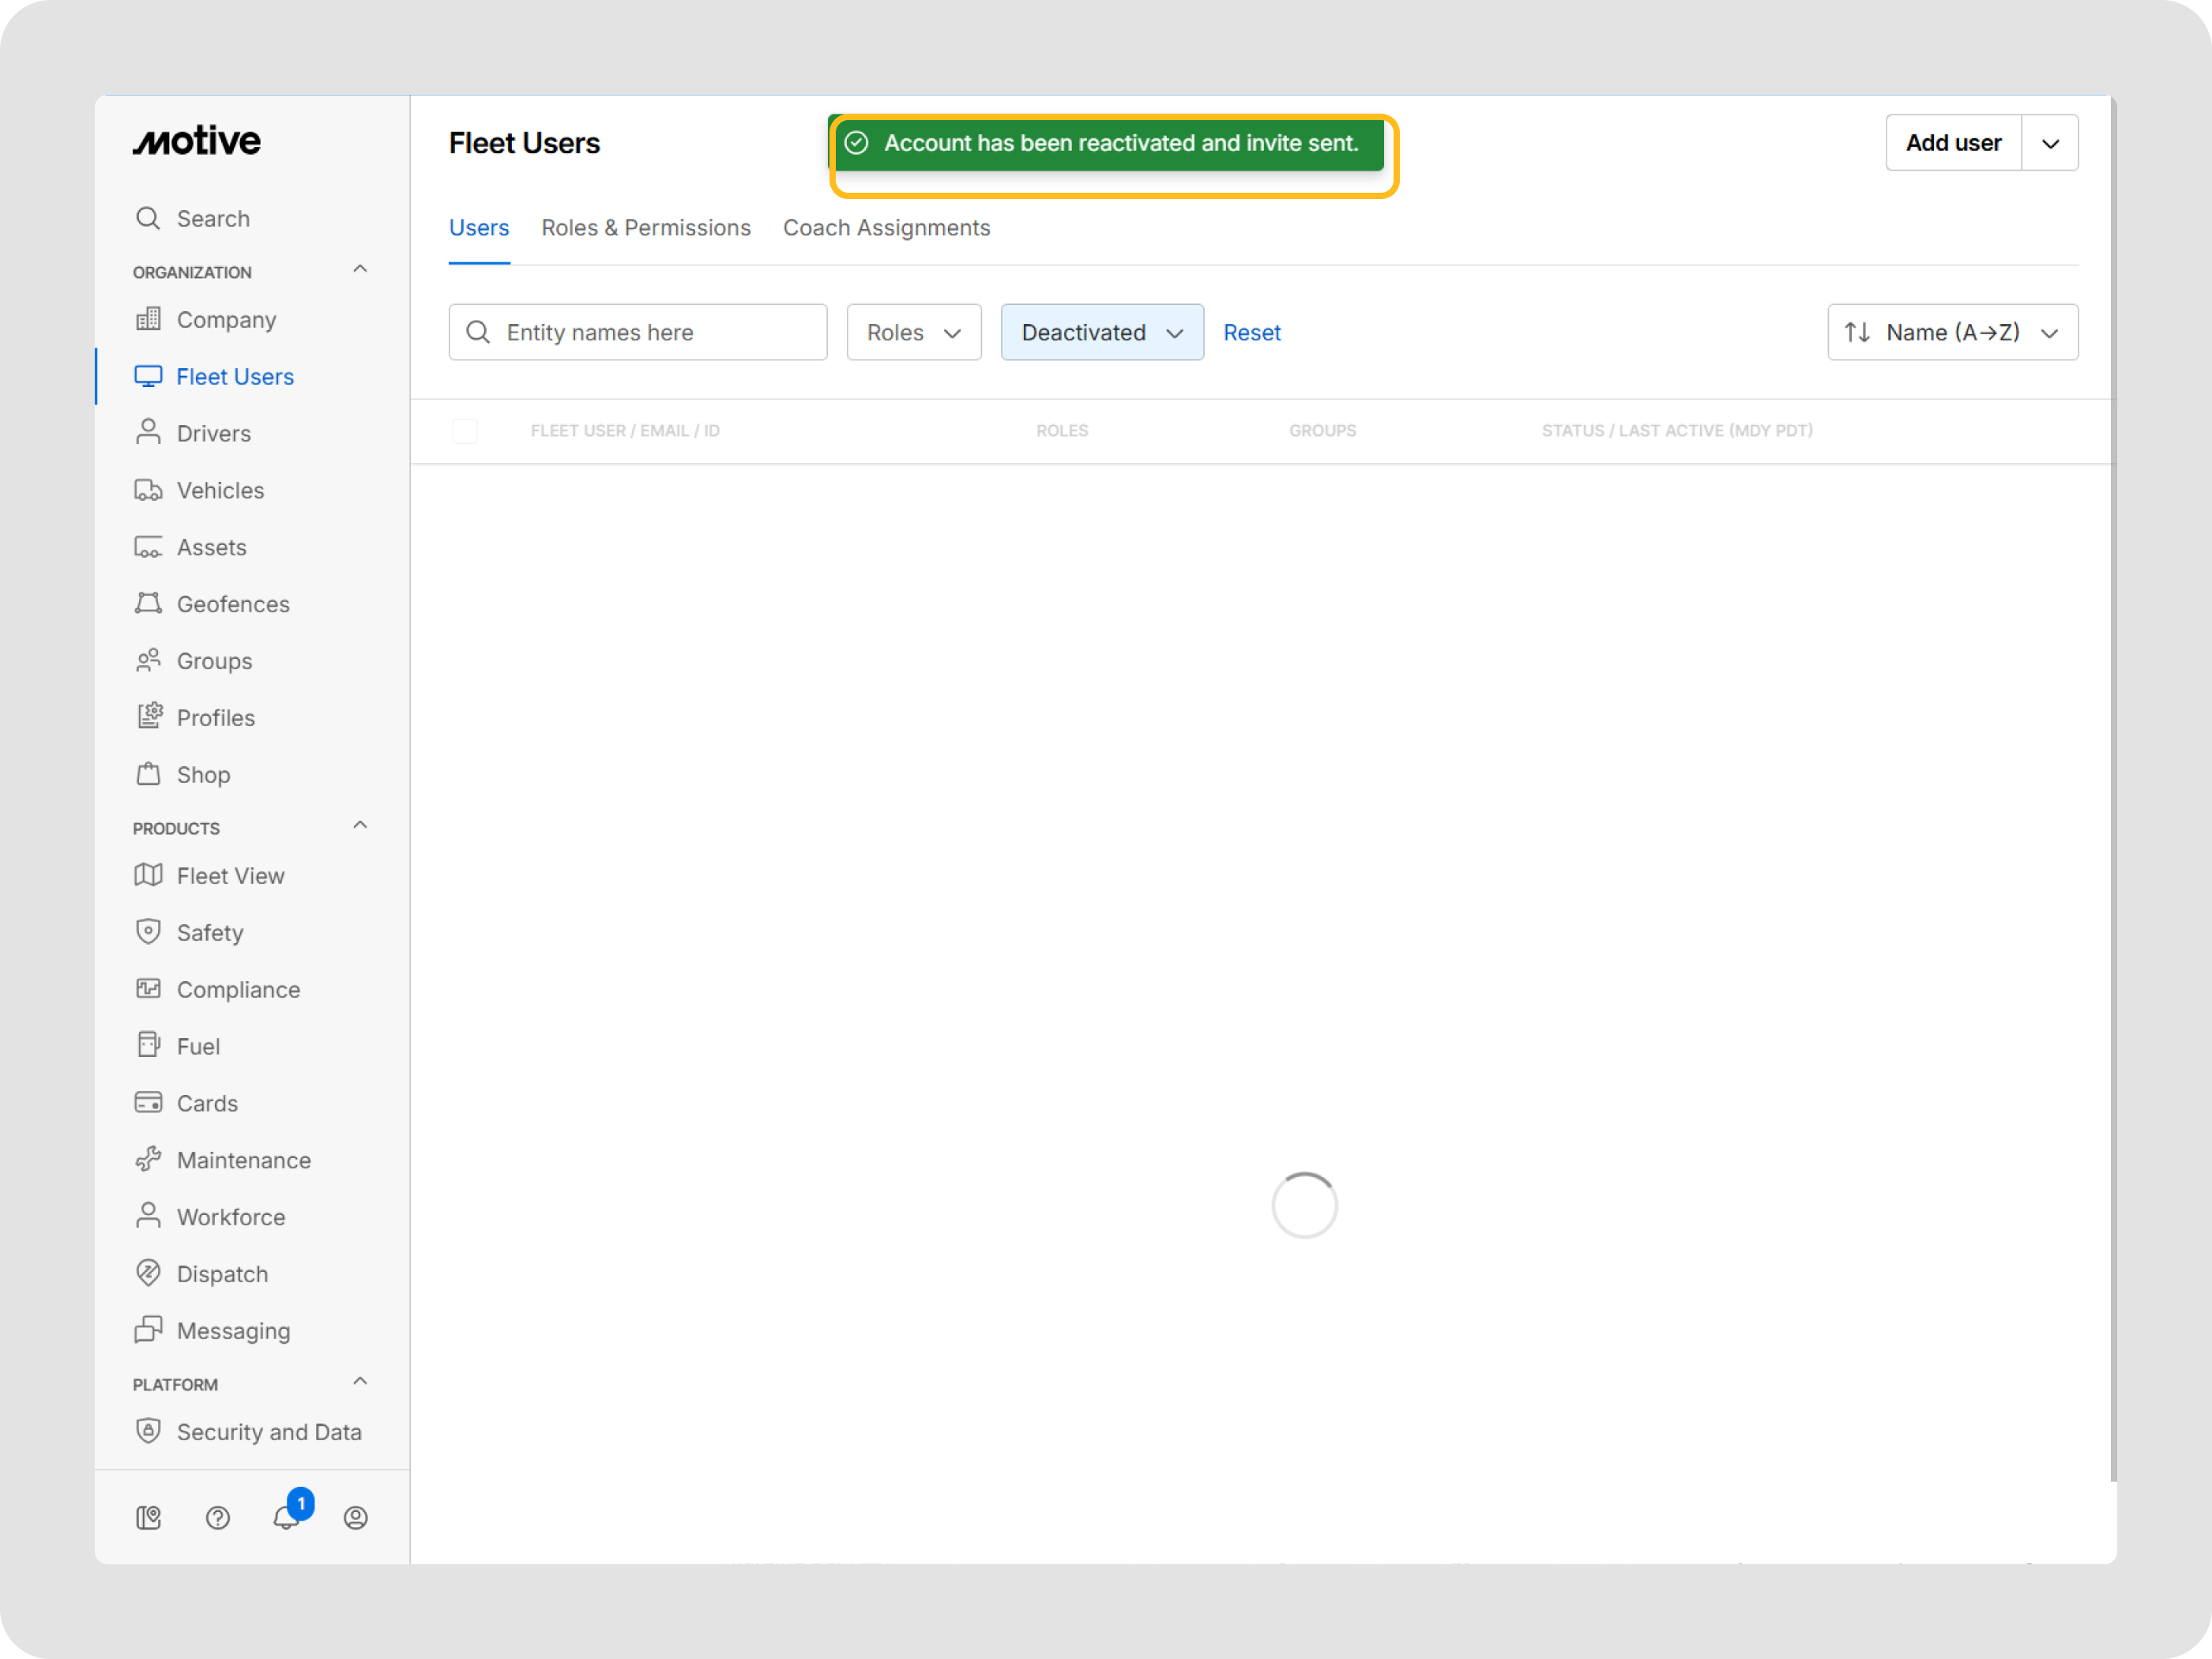Click the map book icon in the bottom bar
2212x1659 pixels.
148,1517
